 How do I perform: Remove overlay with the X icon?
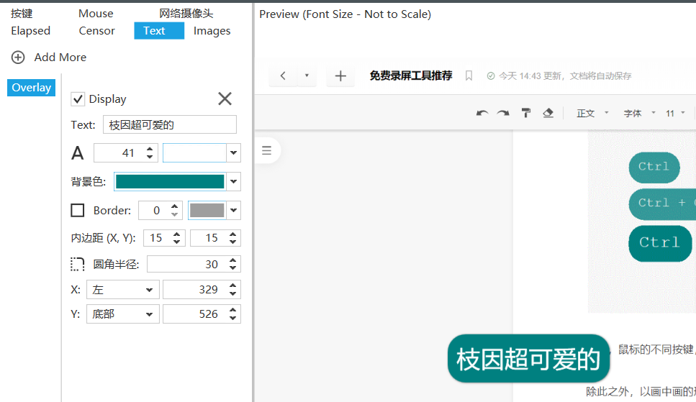click(225, 99)
